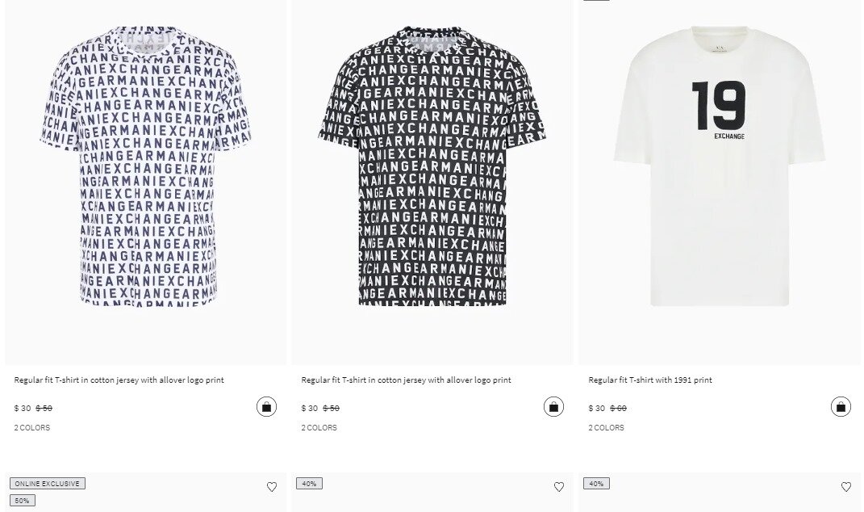Add black allover logo T-shirt to bag
The height and width of the screenshot is (512, 864).
[553, 406]
